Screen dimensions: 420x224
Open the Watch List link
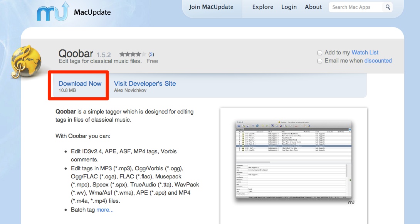pyautogui.click(x=365, y=53)
